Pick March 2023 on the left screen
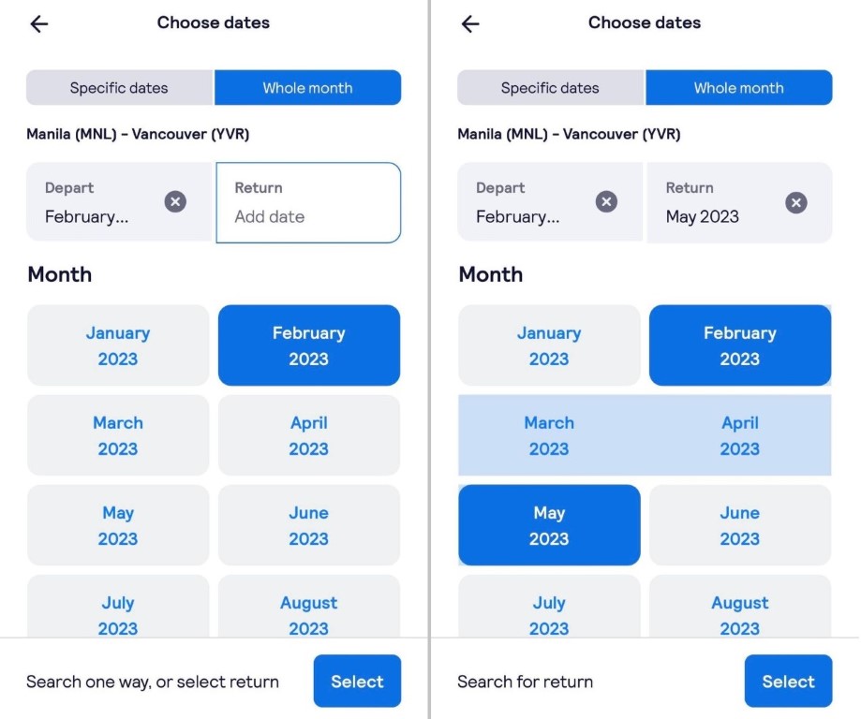The height and width of the screenshot is (719, 861). coord(118,435)
